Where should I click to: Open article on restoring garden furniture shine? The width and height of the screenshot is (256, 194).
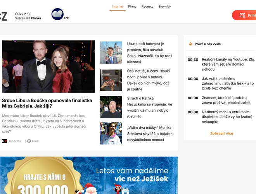[228, 83]
